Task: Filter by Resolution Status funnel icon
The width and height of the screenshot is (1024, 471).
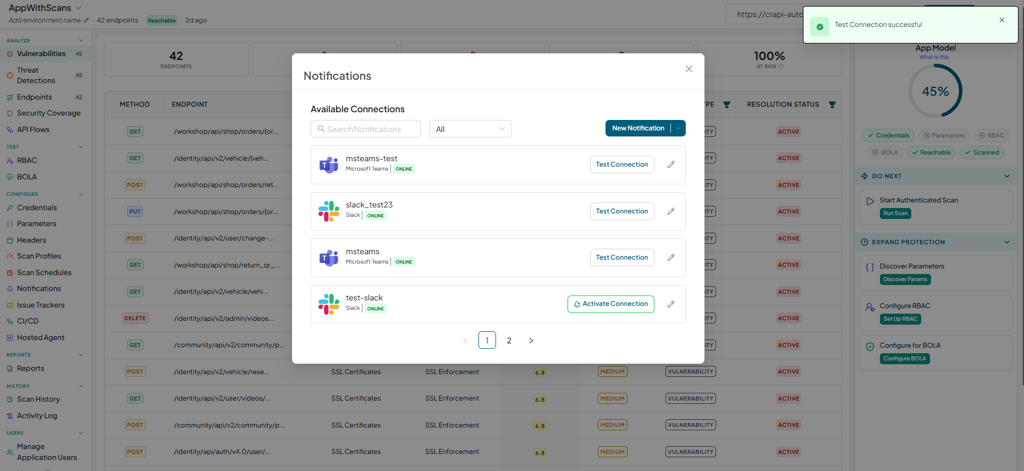Action: pyautogui.click(x=832, y=105)
